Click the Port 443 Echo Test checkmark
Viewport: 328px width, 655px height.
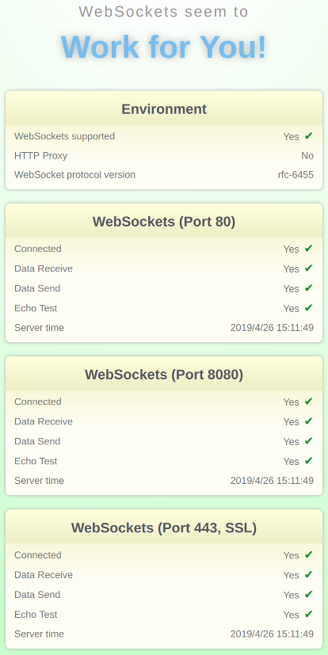tap(309, 614)
